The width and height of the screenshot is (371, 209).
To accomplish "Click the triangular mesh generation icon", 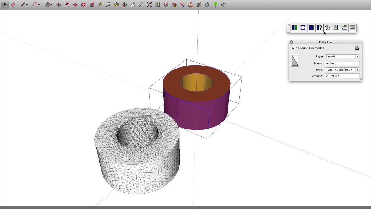I will (328, 28).
